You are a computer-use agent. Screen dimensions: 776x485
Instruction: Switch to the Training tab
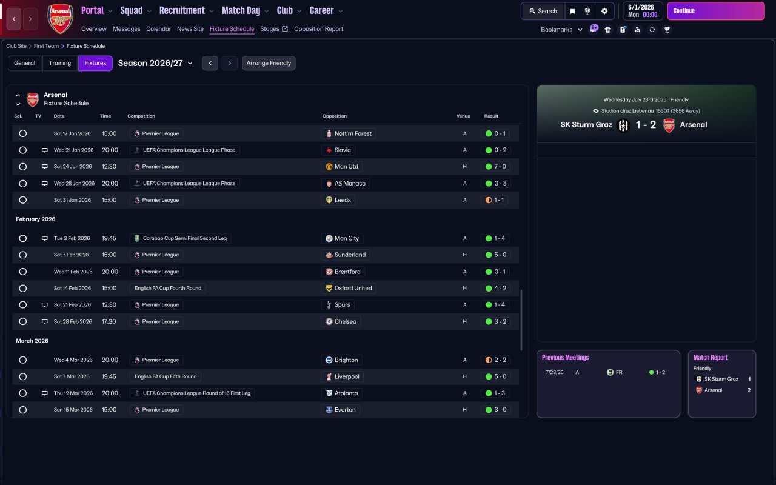60,63
